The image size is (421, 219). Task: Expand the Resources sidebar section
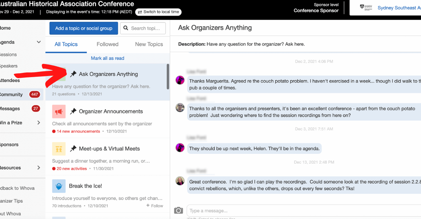pos(39,167)
